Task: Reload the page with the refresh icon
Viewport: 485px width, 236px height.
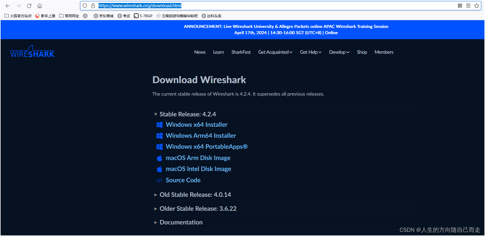Action: pos(29,6)
